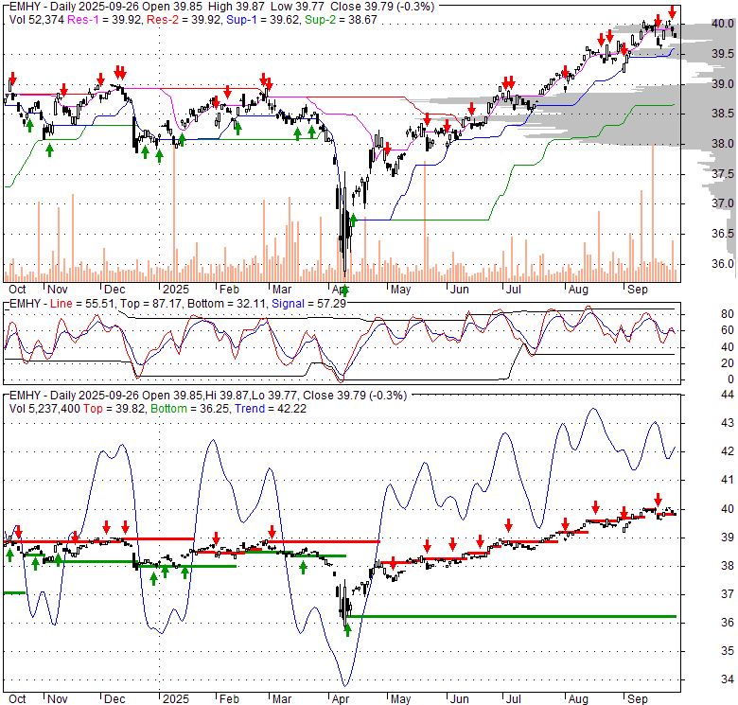Click the 39.5 price axis label
This screenshot has width=738, height=705.
click(723, 54)
